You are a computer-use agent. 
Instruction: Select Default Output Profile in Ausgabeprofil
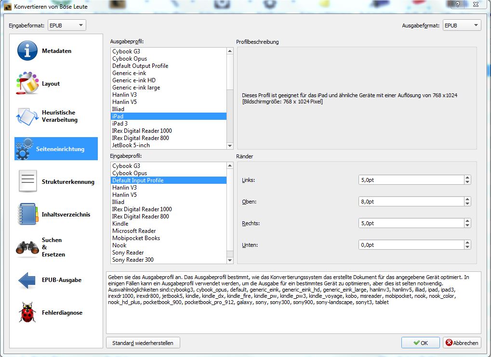tap(169, 65)
